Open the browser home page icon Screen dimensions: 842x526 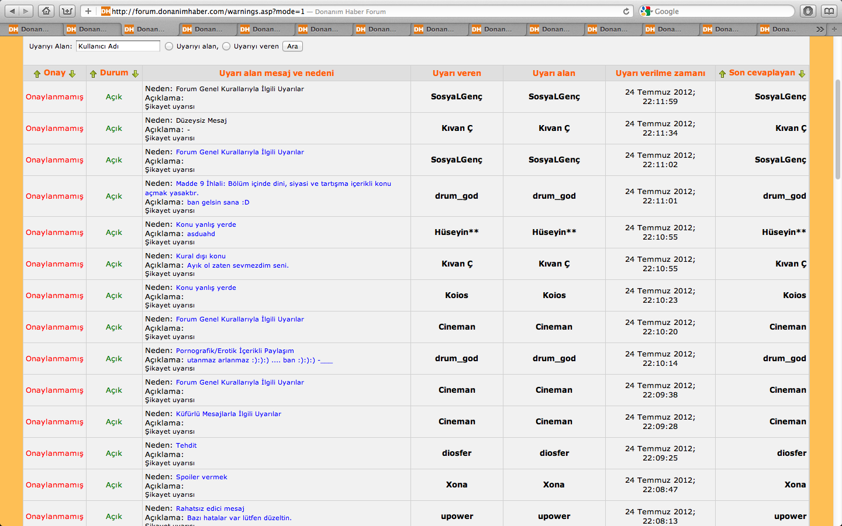(46, 11)
